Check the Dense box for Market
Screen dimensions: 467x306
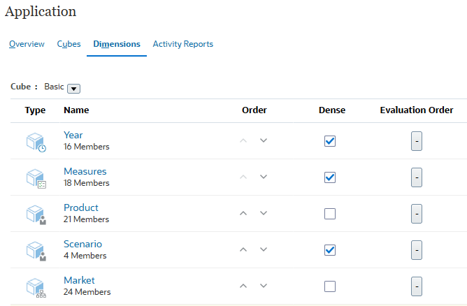(330, 286)
